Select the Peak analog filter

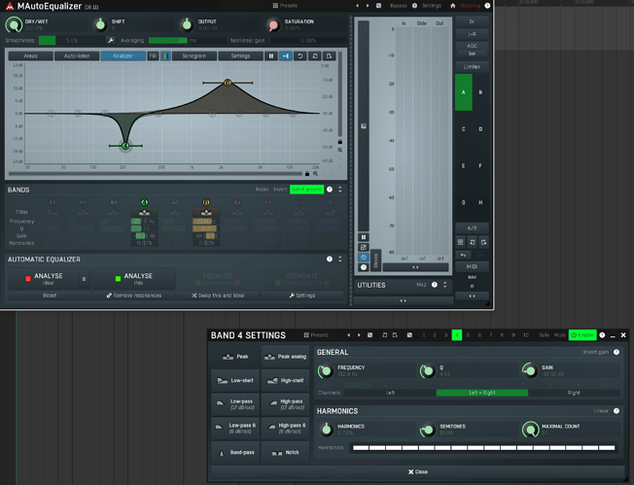coord(285,357)
